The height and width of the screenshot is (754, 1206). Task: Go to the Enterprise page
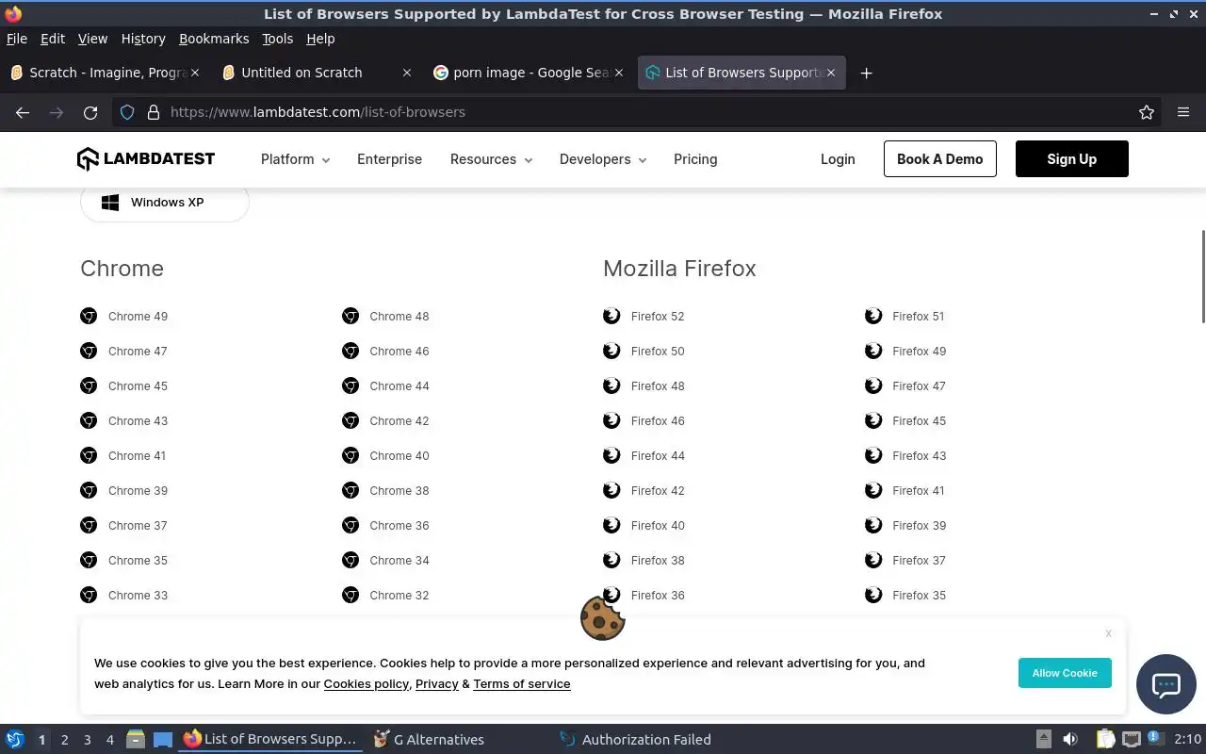click(389, 159)
